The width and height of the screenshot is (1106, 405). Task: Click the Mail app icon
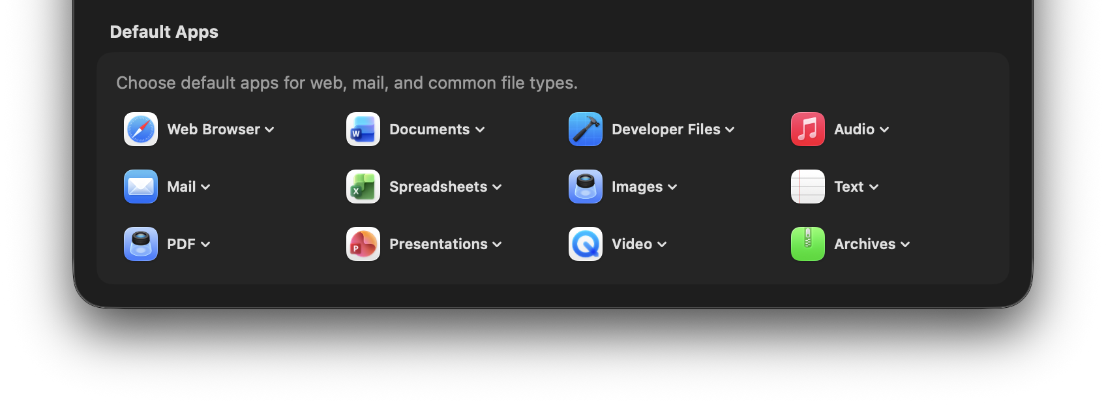click(141, 187)
